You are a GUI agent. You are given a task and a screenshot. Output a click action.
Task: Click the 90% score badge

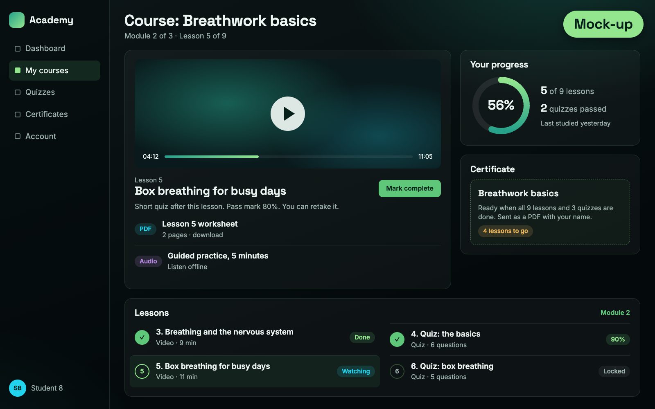(618, 339)
